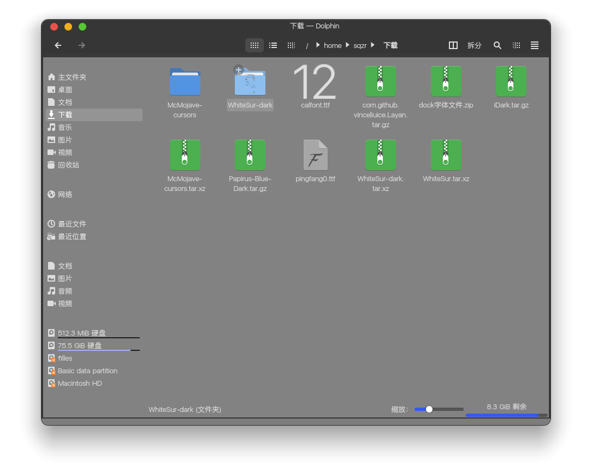The image size is (592, 472).
Task: Minimize window with yellow button
Action: pyautogui.click(x=68, y=27)
